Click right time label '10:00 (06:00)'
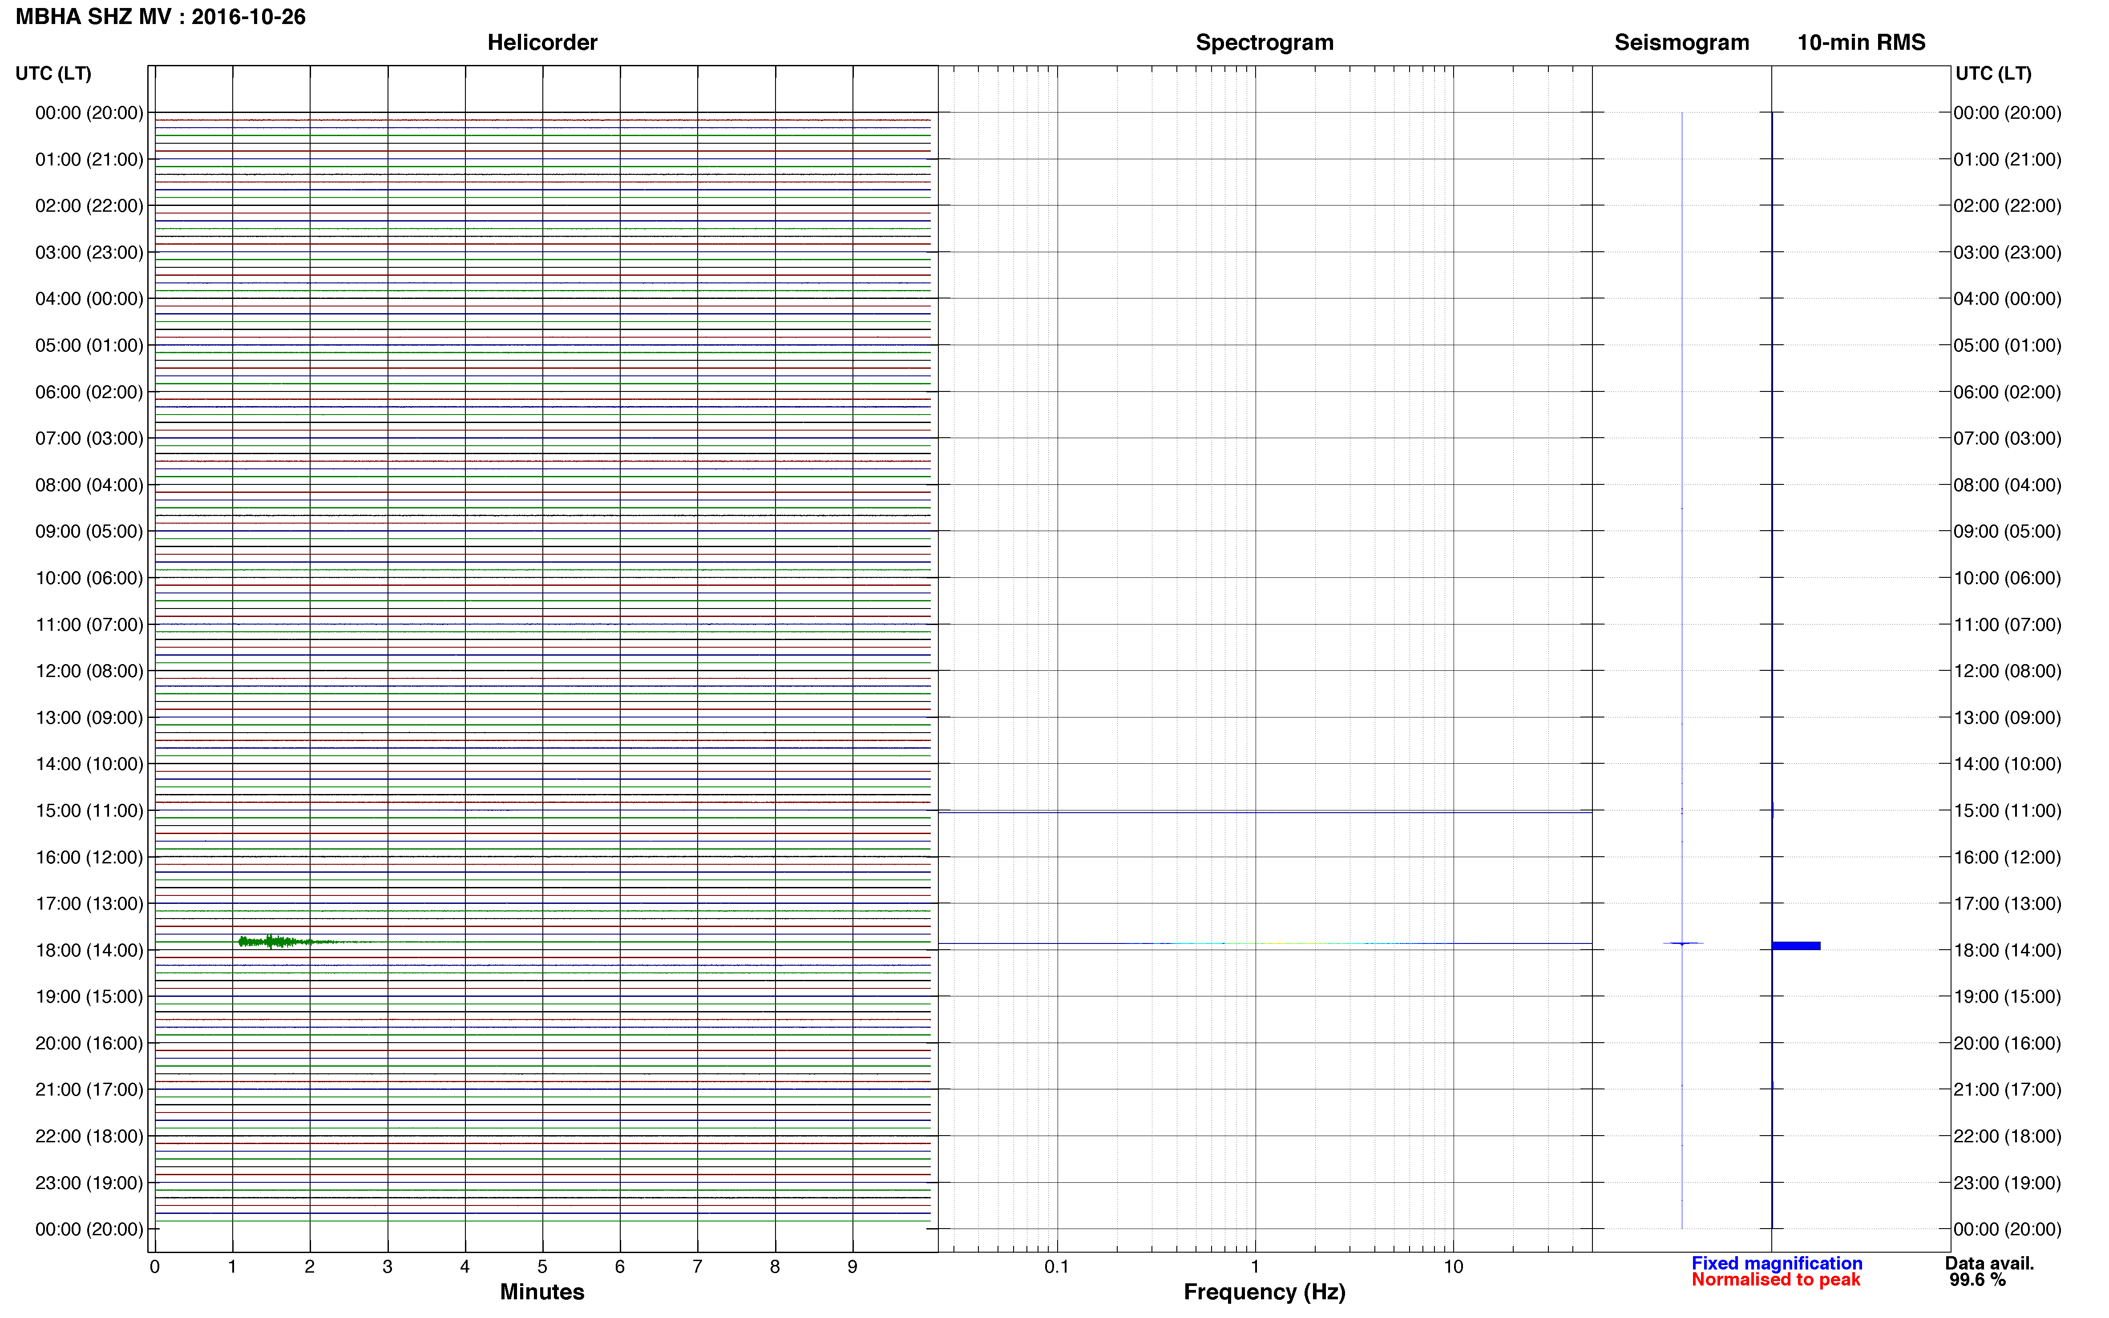Viewport: 2109px width, 1318px height. click(x=2007, y=578)
